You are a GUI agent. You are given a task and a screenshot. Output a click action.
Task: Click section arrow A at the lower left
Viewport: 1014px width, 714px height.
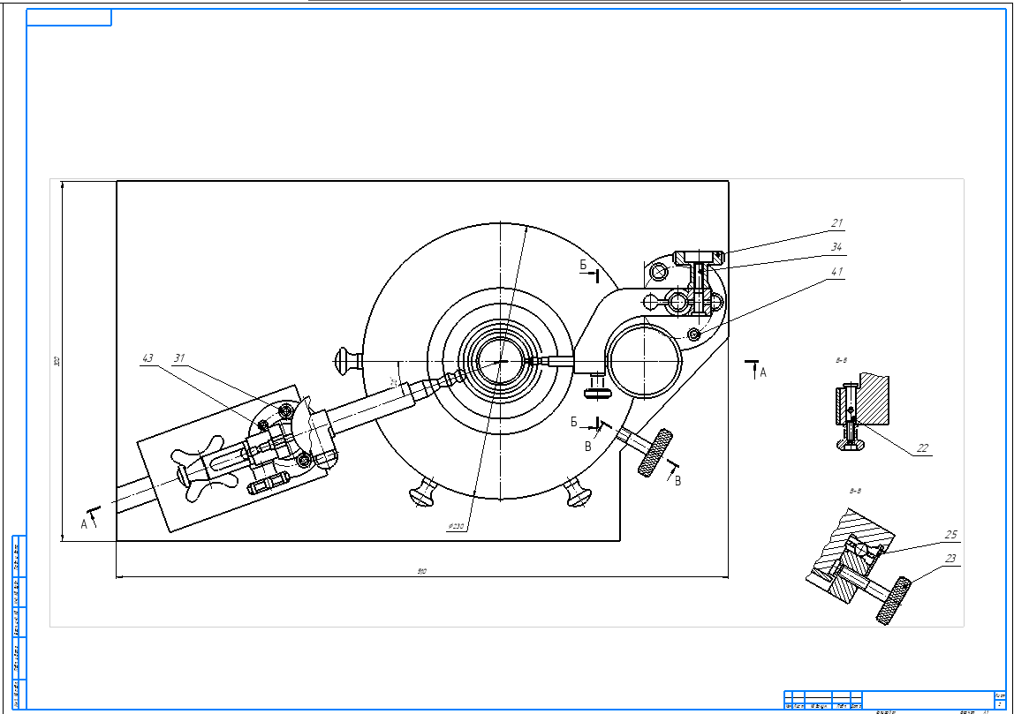[x=86, y=522]
